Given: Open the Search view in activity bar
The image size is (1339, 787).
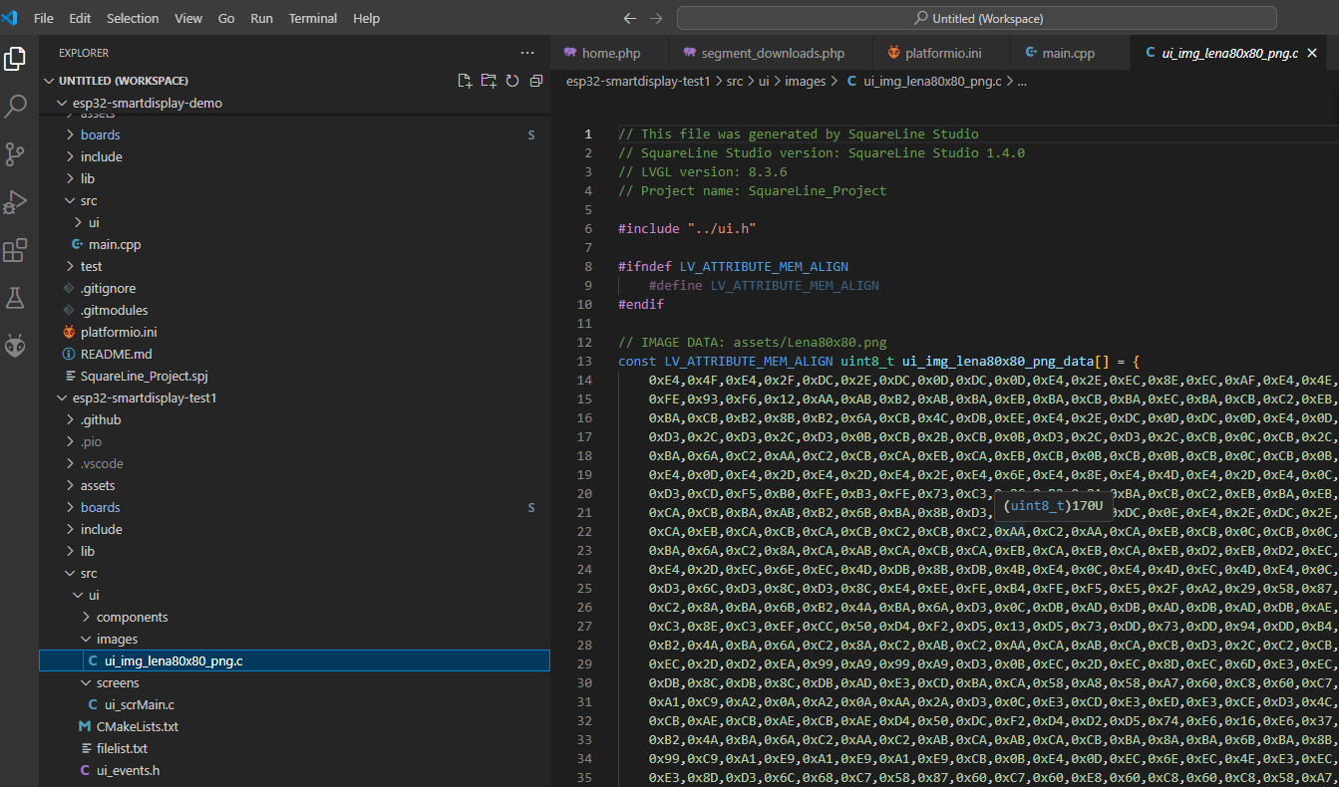Looking at the screenshot, I should point(16,107).
